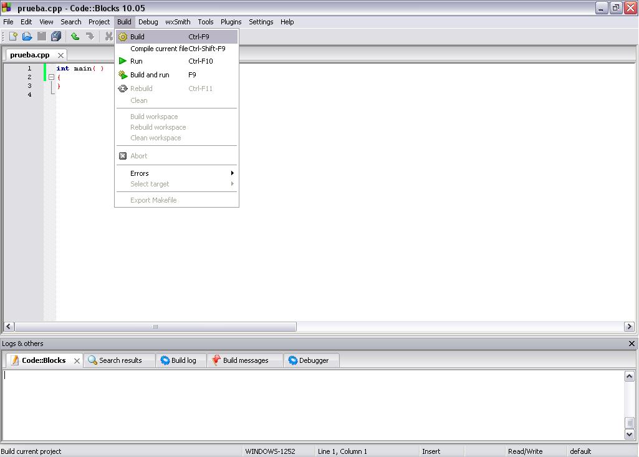This screenshot has height=457, width=639.
Task: Click the Build workspace menu entry
Action: click(176, 117)
